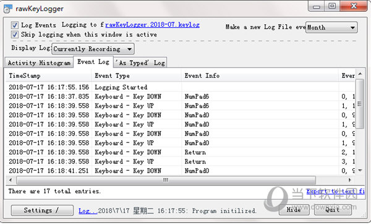Toggle Skip logging when this window is active

pos(15,35)
